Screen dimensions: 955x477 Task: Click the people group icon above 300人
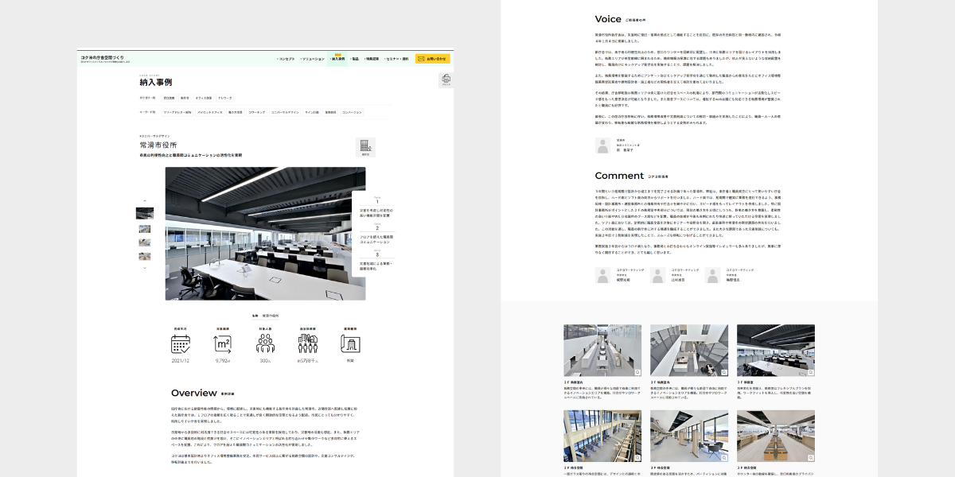[x=265, y=343]
